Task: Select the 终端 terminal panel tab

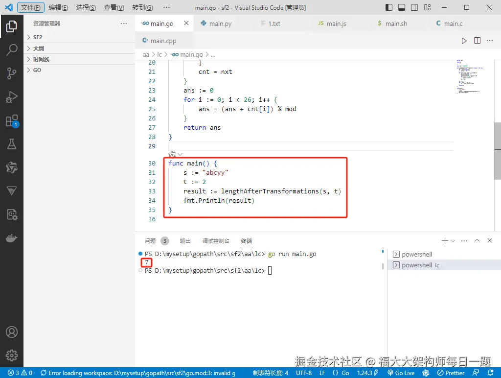Action: (x=247, y=241)
